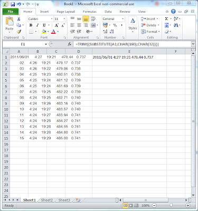Click the Clear eraser icon
Image resolution: width=198 pixels, height=211 pixels.
(x=167, y=32)
